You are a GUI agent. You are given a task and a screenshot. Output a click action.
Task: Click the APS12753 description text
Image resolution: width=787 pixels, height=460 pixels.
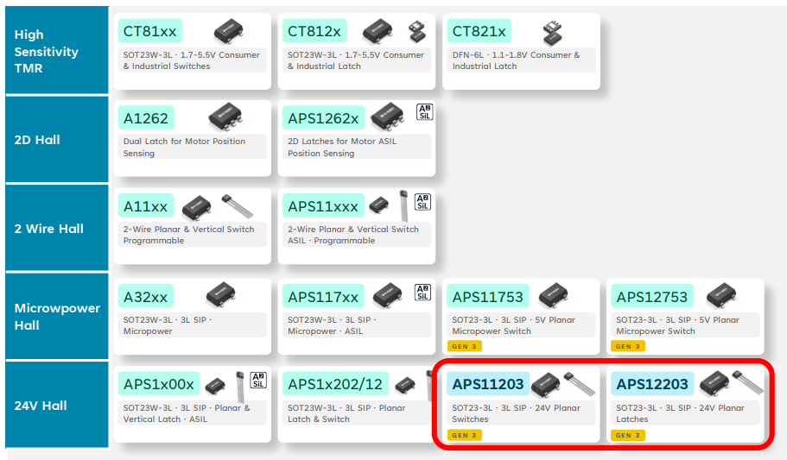[679, 325]
